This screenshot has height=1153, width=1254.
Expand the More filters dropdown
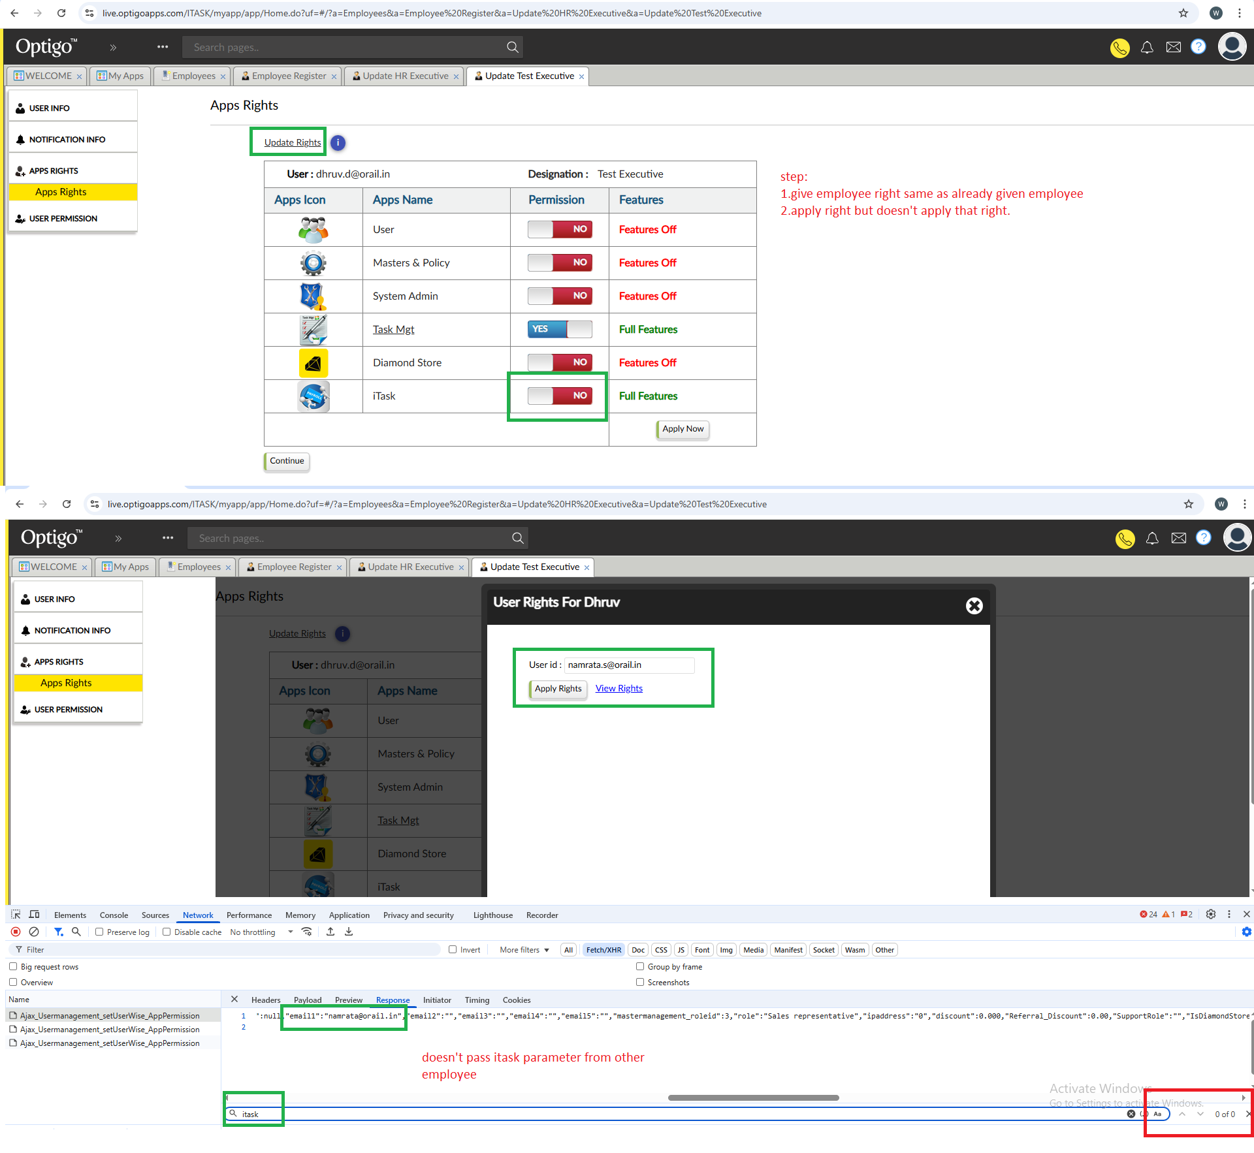point(524,950)
